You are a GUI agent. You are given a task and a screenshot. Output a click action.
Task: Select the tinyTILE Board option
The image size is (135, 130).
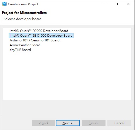pos(20,50)
